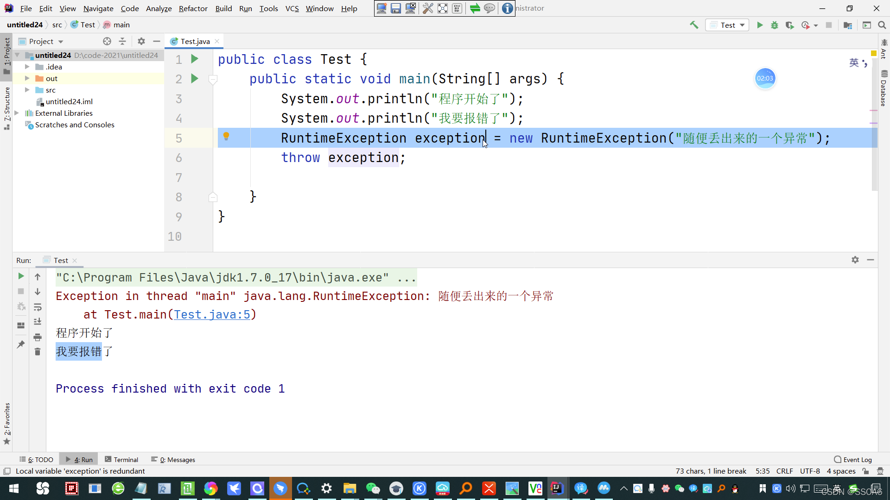Expand the src folder
The image size is (890, 500).
(x=27, y=90)
